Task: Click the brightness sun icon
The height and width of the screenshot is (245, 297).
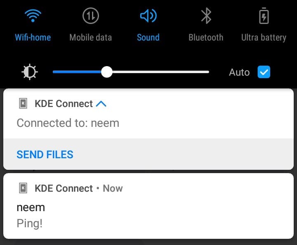Action: 30,72
